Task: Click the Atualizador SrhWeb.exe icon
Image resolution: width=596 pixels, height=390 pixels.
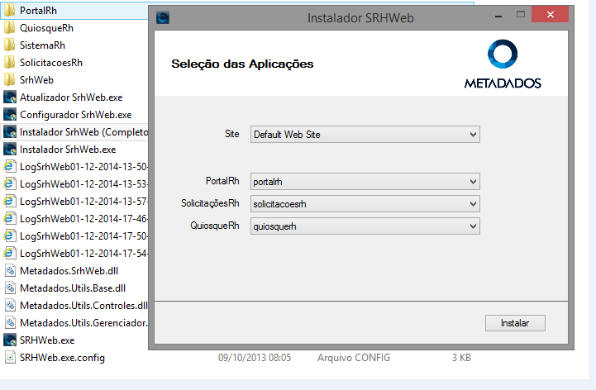Action: pyautogui.click(x=10, y=97)
